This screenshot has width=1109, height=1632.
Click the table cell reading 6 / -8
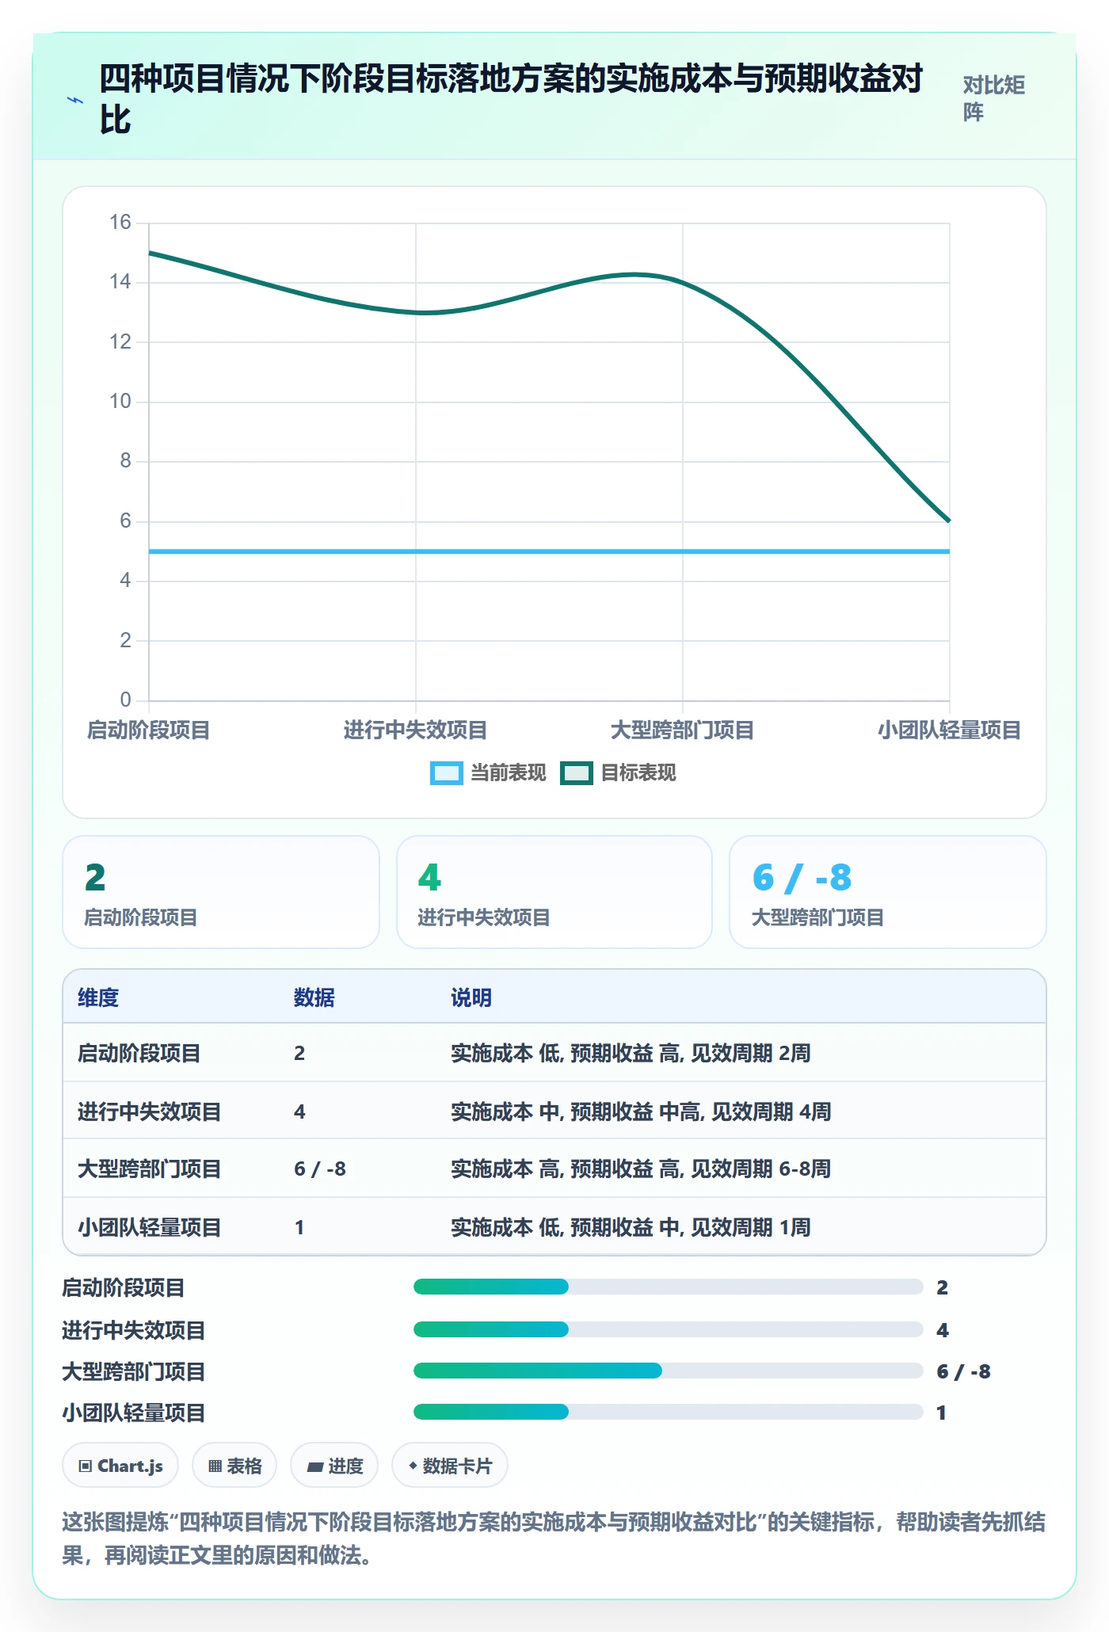320,1169
